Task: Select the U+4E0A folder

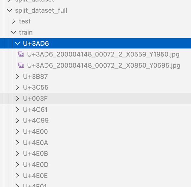Action: pos(35,143)
